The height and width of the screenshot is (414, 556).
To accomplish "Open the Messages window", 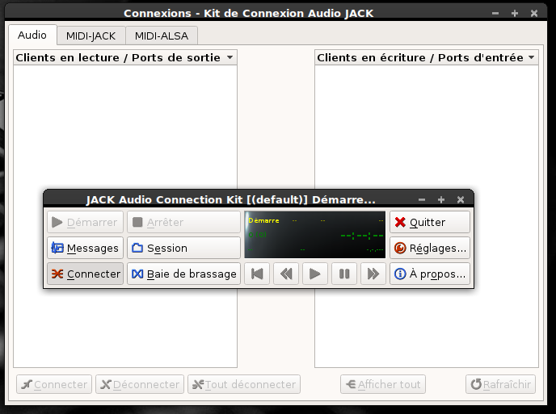I will [x=85, y=248].
